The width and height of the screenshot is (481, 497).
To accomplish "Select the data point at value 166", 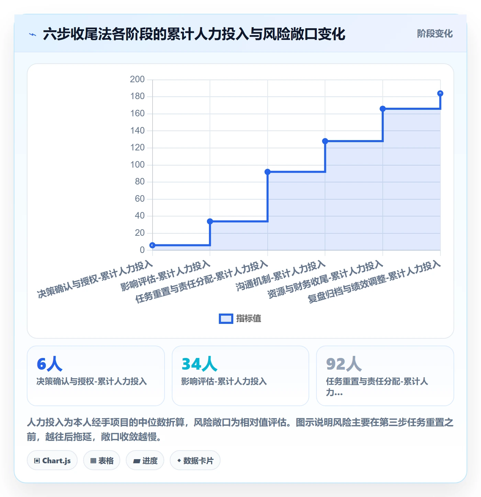I will point(383,109).
